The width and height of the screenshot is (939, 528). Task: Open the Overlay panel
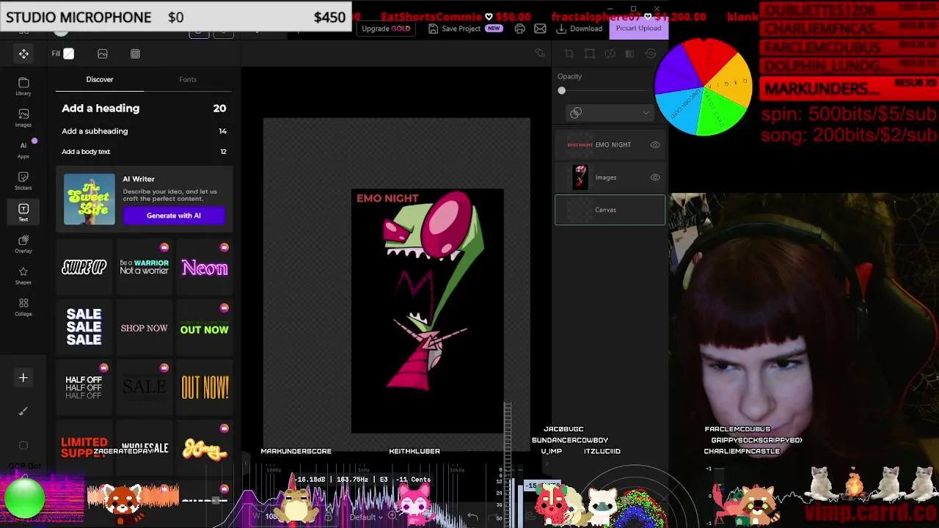click(23, 244)
